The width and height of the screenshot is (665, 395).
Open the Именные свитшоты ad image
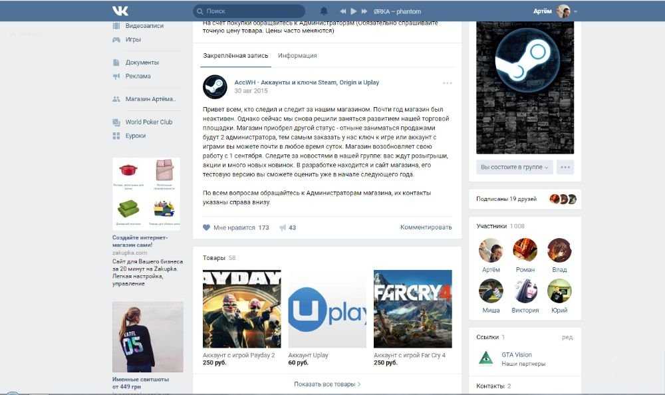coord(148,337)
